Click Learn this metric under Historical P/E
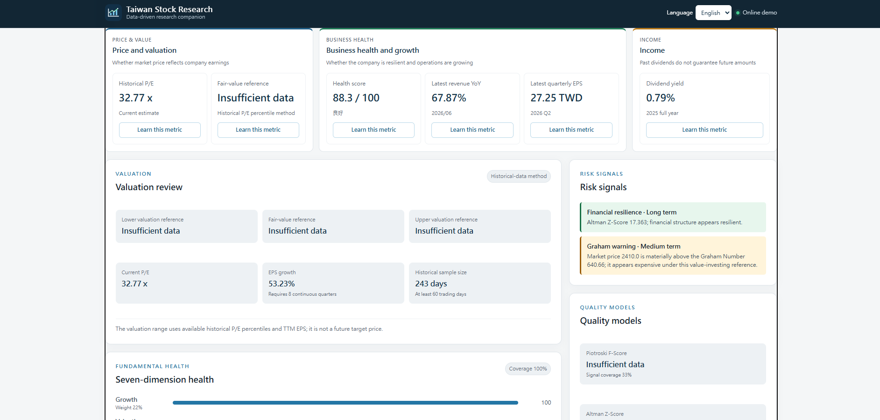The width and height of the screenshot is (880, 420). point(160,130)
